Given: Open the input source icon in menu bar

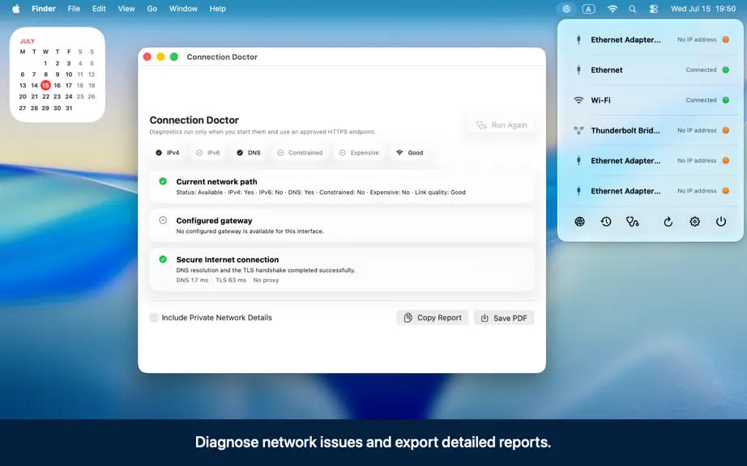Looking at the screenshot, I should point(589,9).
